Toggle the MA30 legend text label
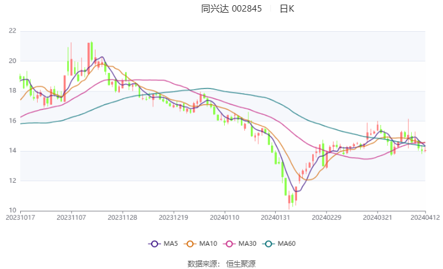The width and height of the screenshot is (443, 269). click(248, 244)
